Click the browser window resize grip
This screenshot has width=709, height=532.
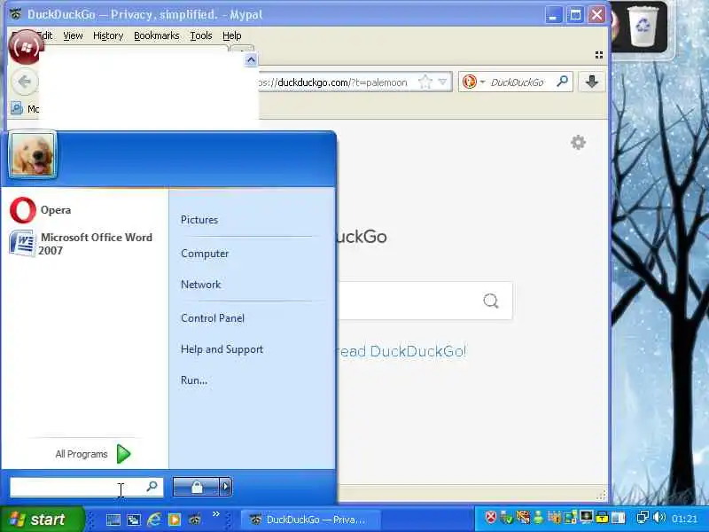[602, 496]
